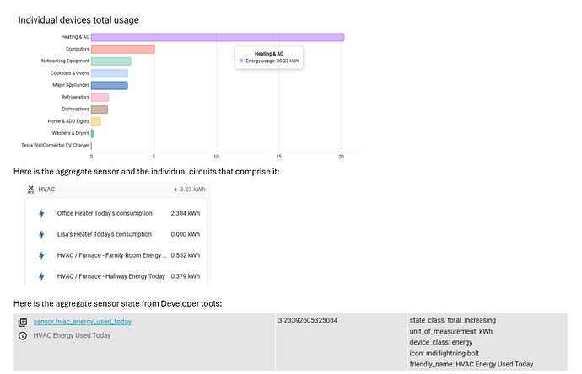
Task: Open Lisa's Heater Today's consumption entity
Action: coord(105,234)
